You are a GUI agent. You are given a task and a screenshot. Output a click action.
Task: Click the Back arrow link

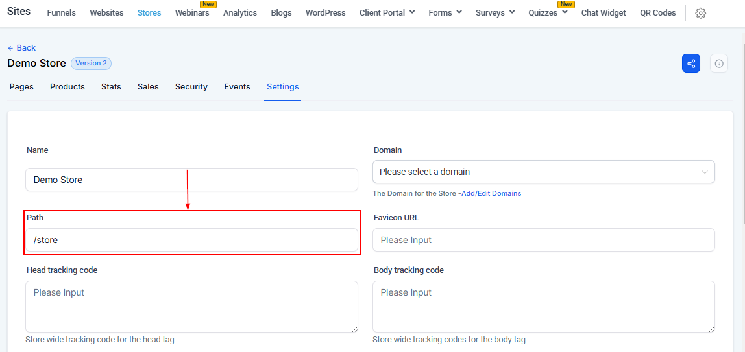click(21, 48)
